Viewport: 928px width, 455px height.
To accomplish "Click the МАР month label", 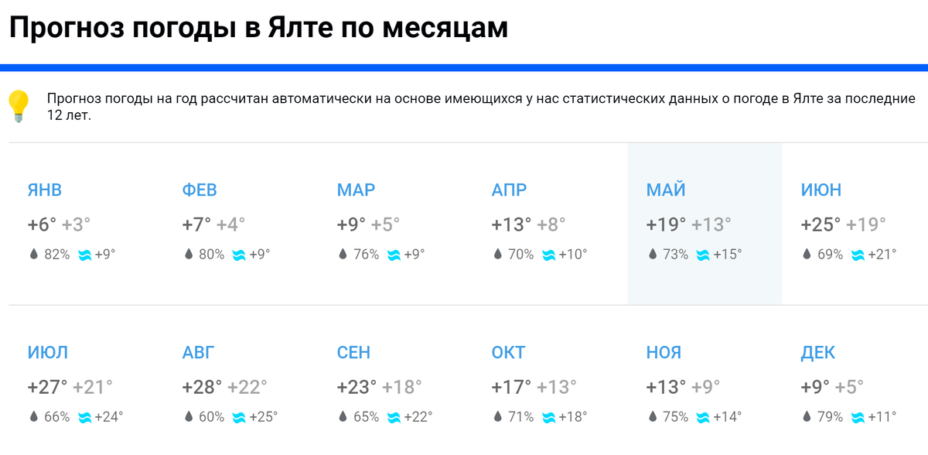I will point(356,190).
